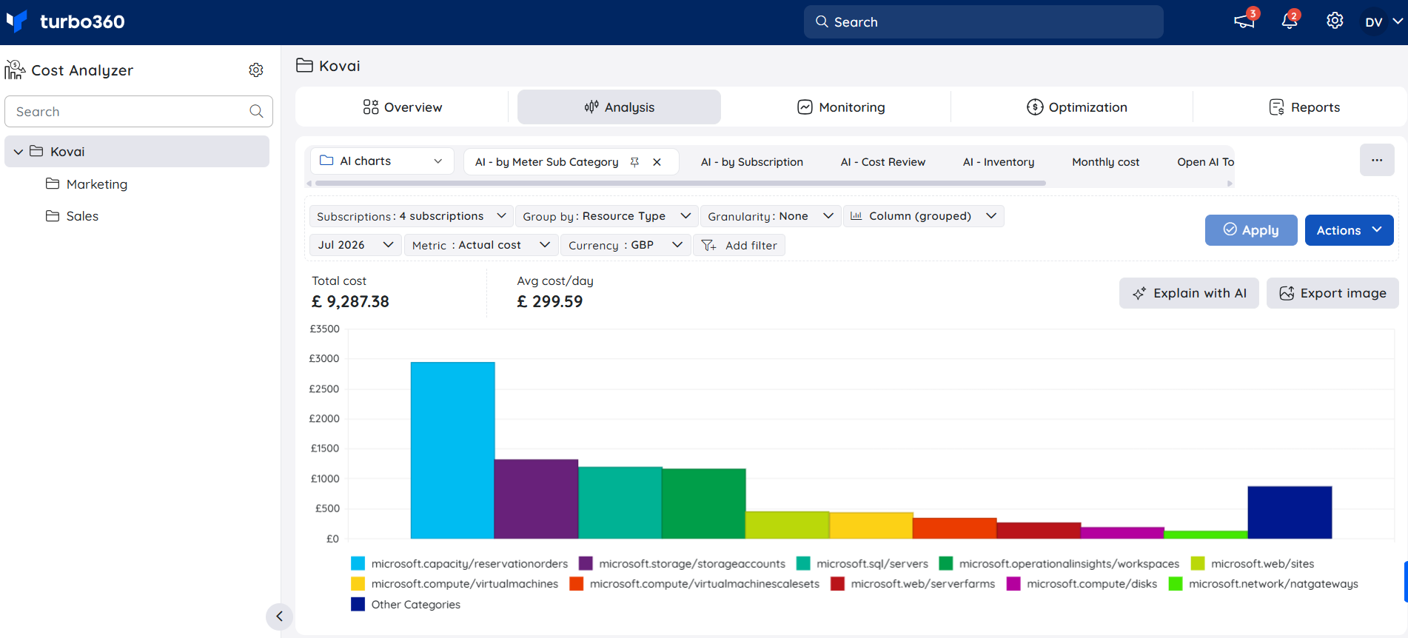Switch to the Overview tab
Viewport: 1408px width, 638px height.
pos(402,107)
